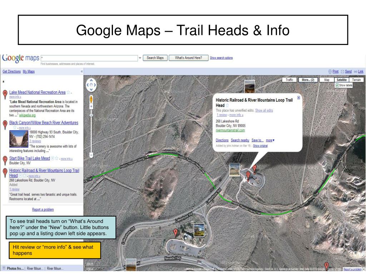
Task: Click marker C beside Start Bike Trail
Action: 5,161
